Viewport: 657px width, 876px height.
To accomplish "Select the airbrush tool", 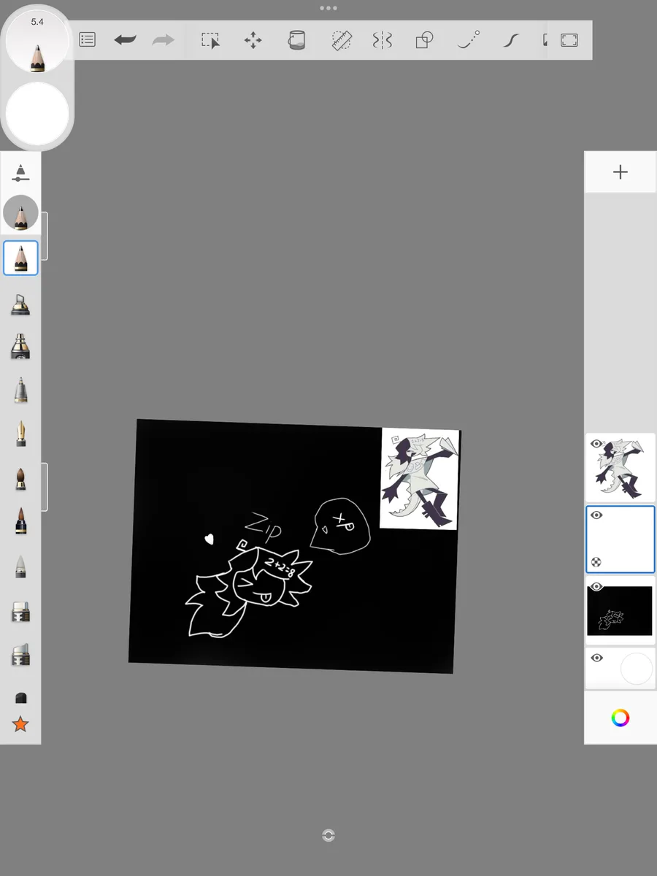I will pos(20,346).
